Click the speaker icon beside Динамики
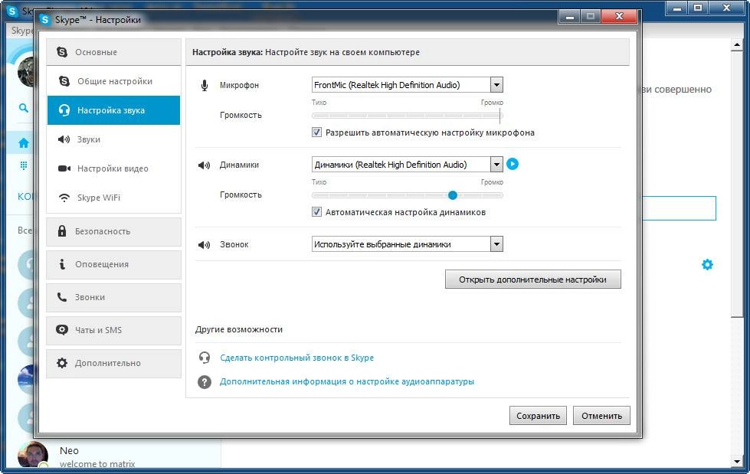This screenshot has width=750, height=474. pyautogui.click(x=205, y=165)
